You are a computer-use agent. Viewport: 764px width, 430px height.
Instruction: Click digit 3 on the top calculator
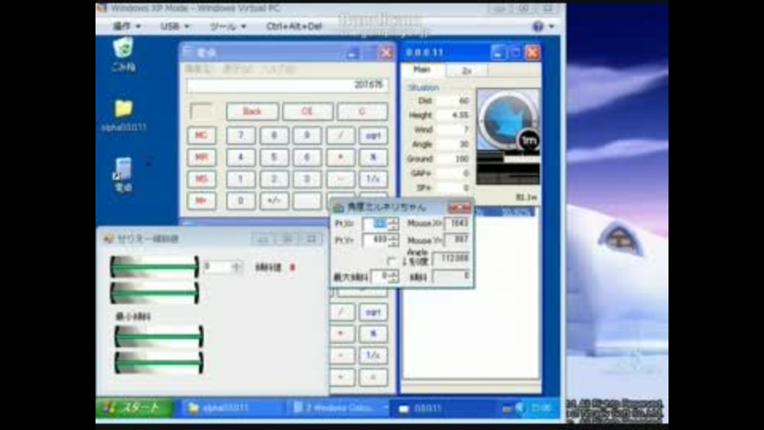pyautogui.click(x=307, y=179)
